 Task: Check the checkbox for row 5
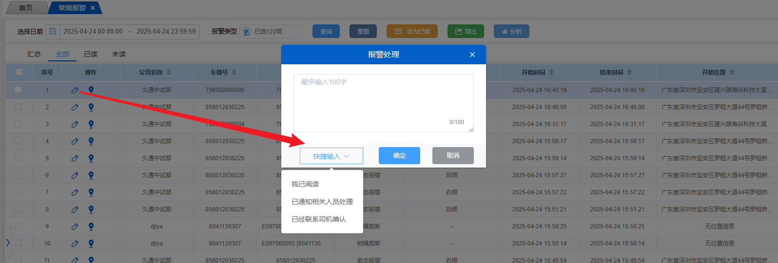pos(18,158)
